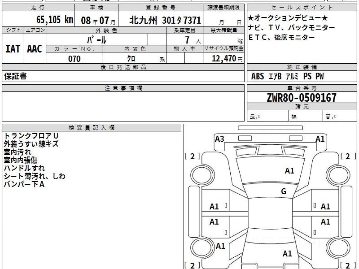Click the 内装色 label

coord(135,49)
